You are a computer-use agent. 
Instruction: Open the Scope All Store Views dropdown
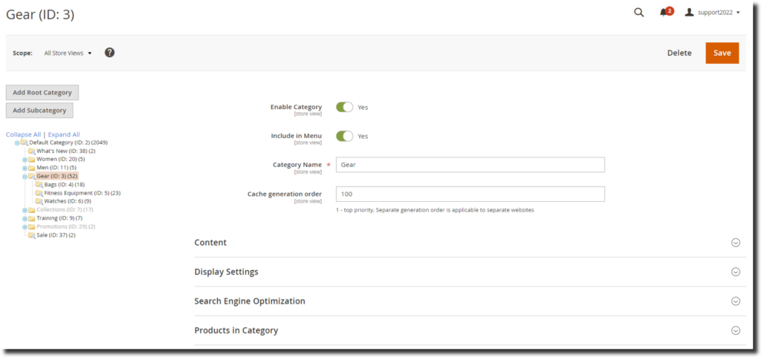tap(68, 53)
